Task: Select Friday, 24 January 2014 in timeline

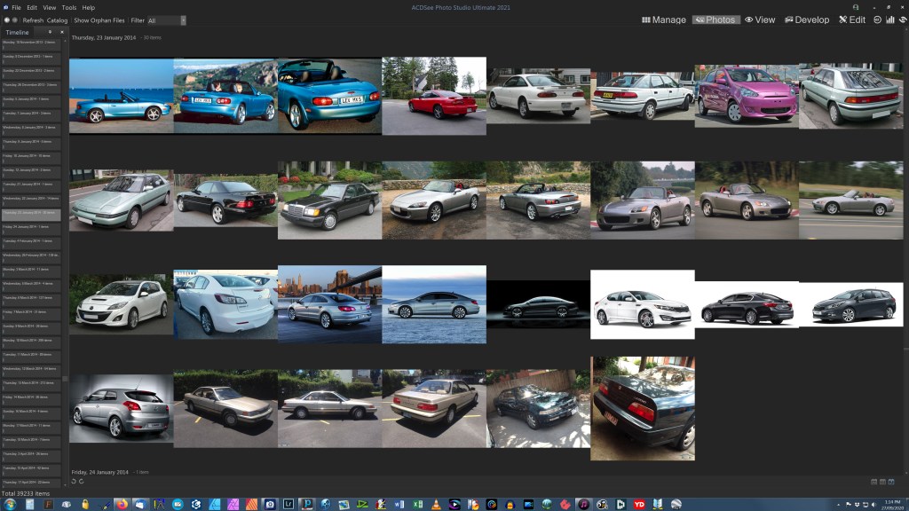Action: tap(32, 226)
